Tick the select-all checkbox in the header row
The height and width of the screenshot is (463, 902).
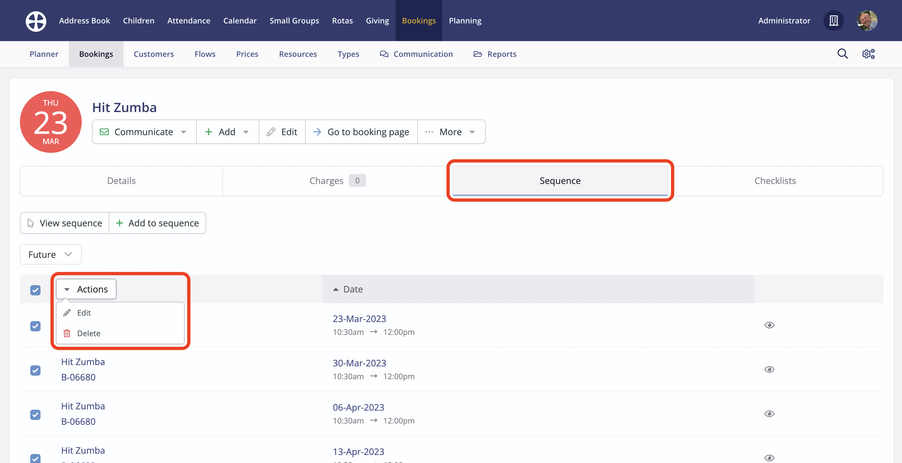(x=35, y=290)
